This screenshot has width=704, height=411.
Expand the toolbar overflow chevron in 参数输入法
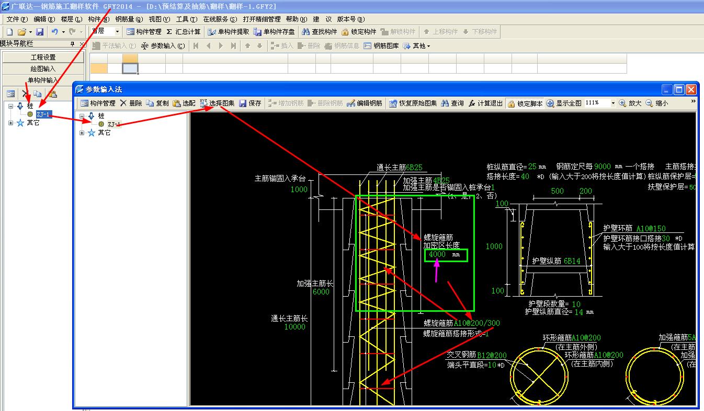click(694, 101)
